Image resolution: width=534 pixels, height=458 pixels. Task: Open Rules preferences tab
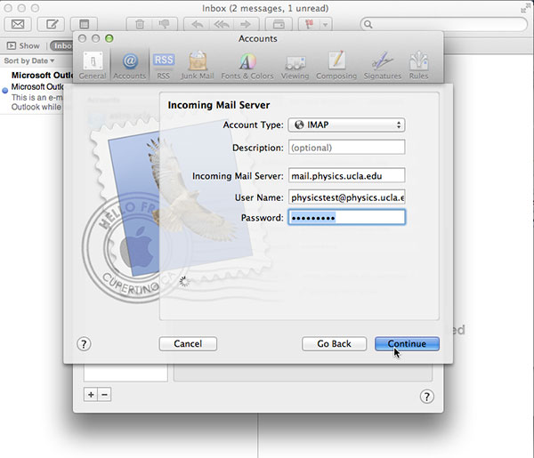click(418, 66)
